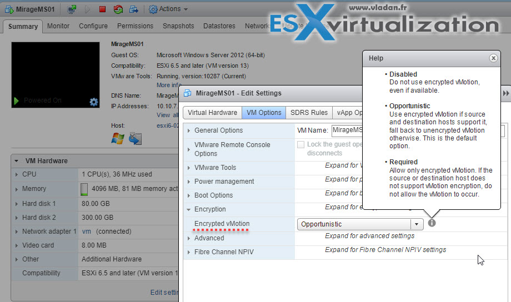Expand CPU hardware row
The width and height of the screenshot is (511, 302).
(x=16, y=175)
